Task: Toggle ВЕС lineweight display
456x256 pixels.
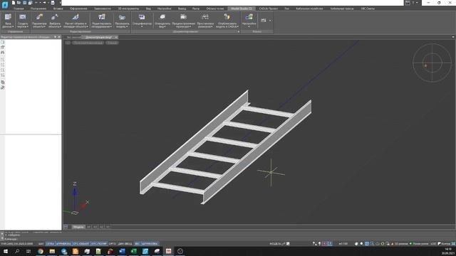Action: (137, 243)
